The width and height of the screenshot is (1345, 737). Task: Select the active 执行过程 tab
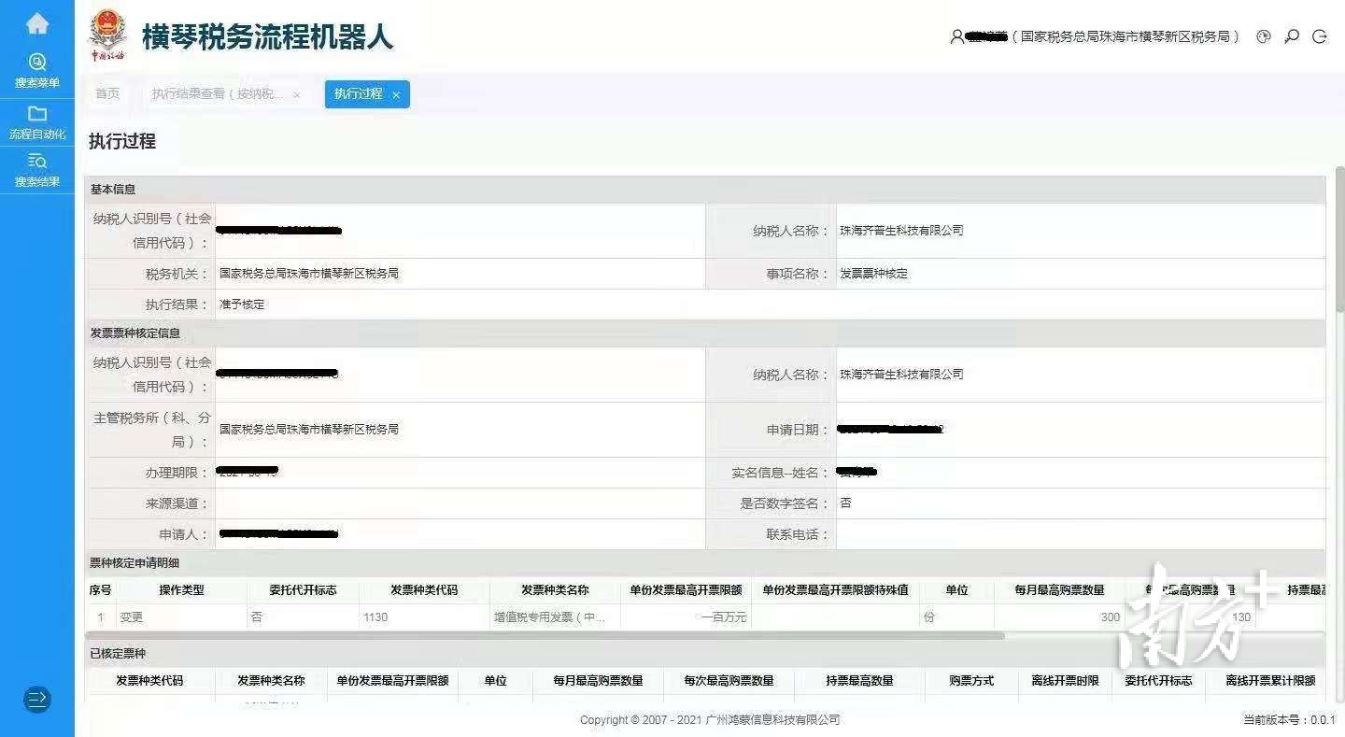359,94
